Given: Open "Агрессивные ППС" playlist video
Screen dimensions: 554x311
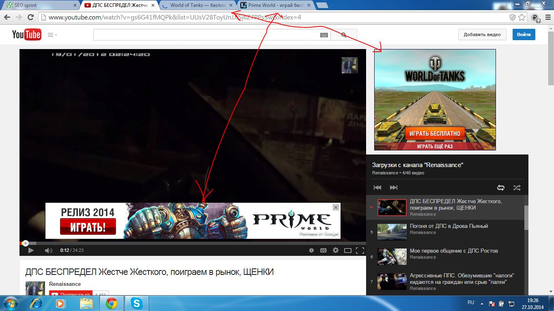Looking at the screenshot, I should click(x=462, y=279).
